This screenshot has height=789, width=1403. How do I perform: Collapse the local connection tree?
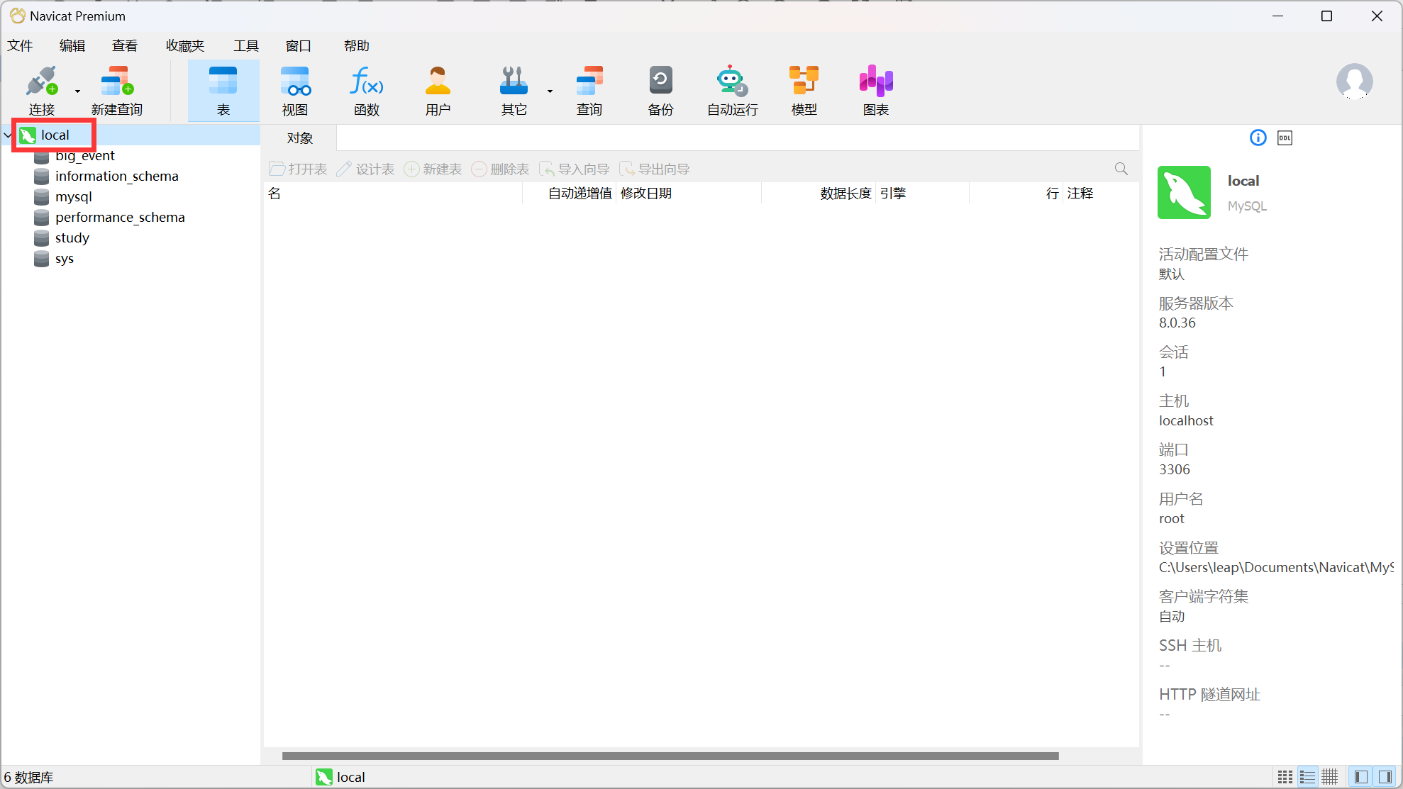pos(8,135)
